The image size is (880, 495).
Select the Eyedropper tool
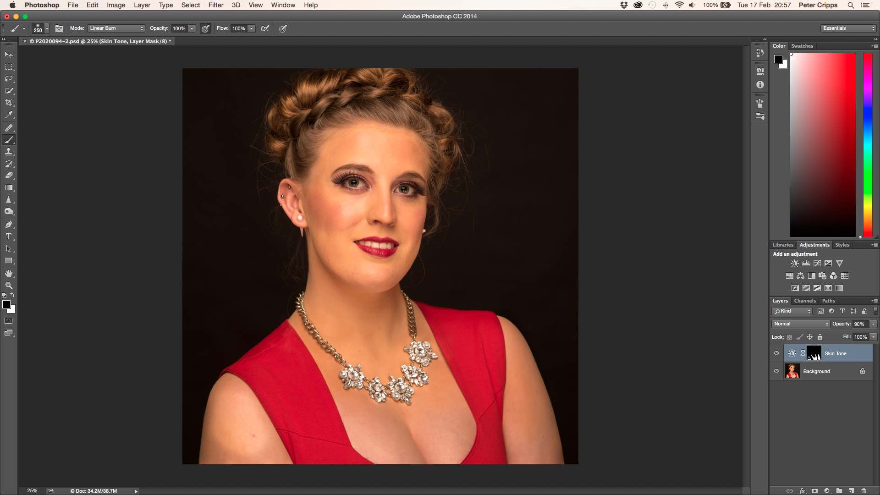[x=9, y=115]
